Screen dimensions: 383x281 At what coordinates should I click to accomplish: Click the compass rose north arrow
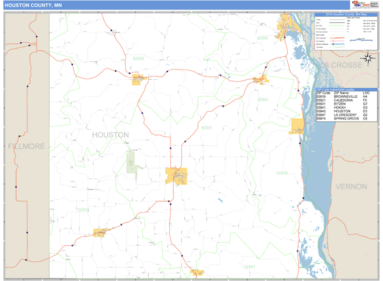click(x=369, y=61)
